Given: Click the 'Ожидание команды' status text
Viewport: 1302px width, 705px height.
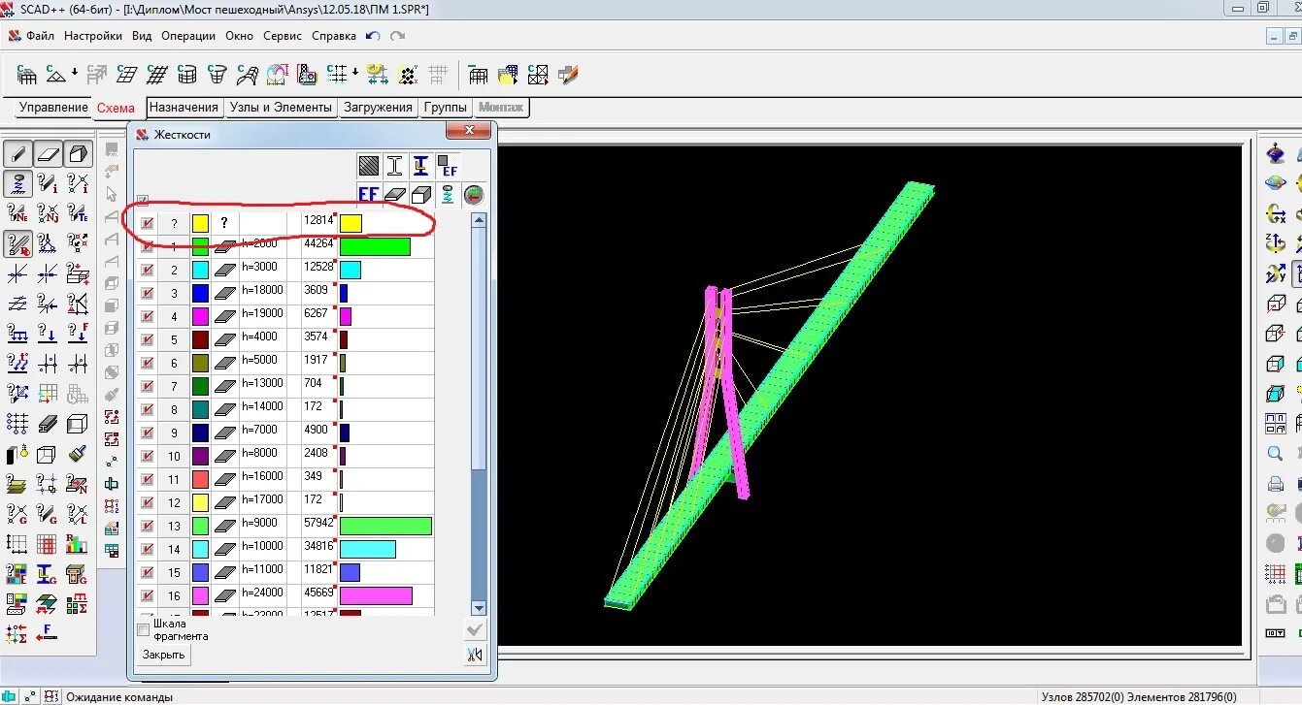Looking at the screenshot, I should (119, 696).
